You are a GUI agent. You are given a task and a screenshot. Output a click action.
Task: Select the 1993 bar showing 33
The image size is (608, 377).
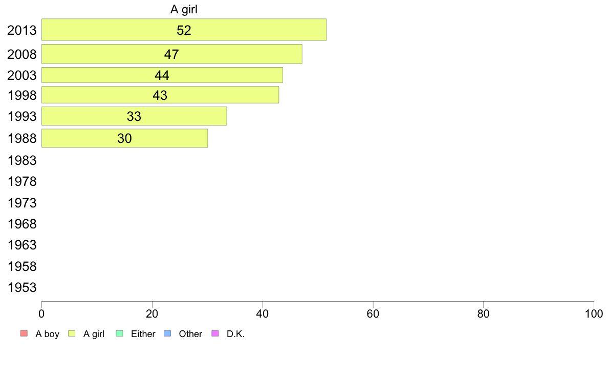(134, 116)
